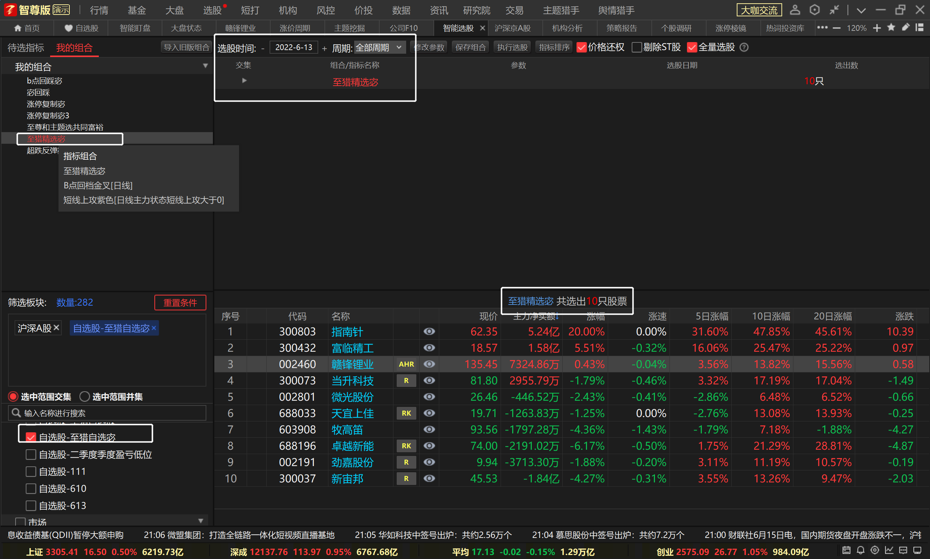Click the RK badge on 天宜上佳 row

tap(407, 413)
